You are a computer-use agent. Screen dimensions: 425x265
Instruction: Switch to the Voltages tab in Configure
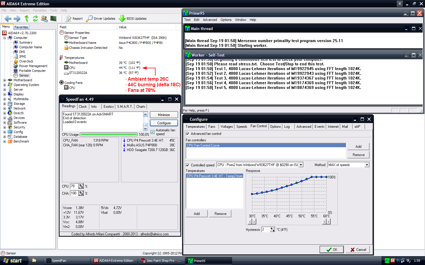(227, 127)
